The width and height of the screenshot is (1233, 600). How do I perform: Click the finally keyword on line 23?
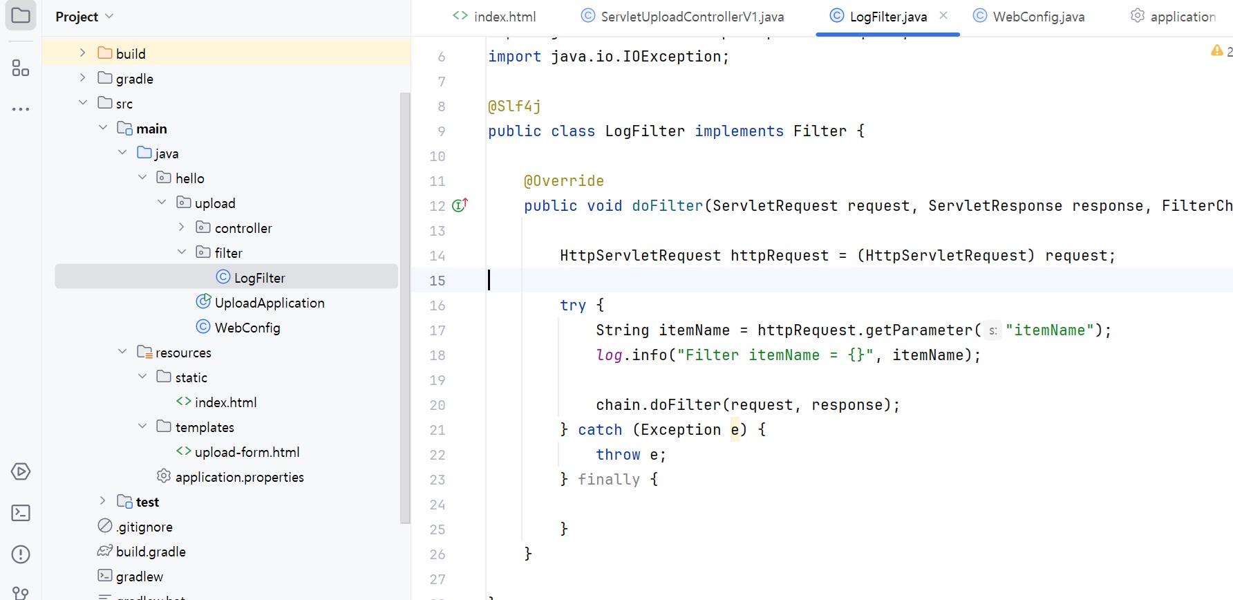point(609,479)
